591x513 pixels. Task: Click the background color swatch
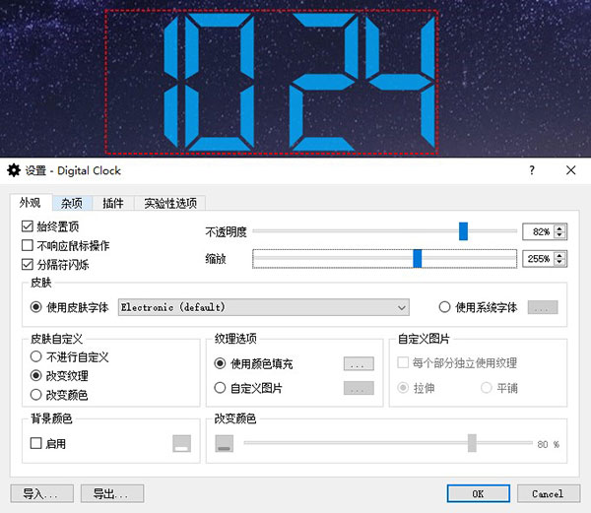[181, 443]
